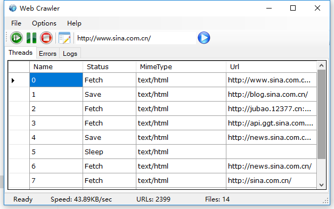334x209 pixels.
Task: Select thread name cell 7
Action: coord(56,180)
